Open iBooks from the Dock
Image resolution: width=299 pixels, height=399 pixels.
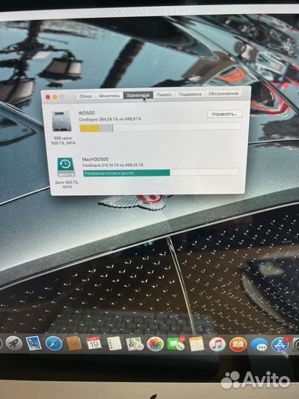[238, 345]
